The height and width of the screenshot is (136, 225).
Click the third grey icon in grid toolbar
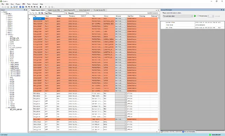(x=36, y=13)
